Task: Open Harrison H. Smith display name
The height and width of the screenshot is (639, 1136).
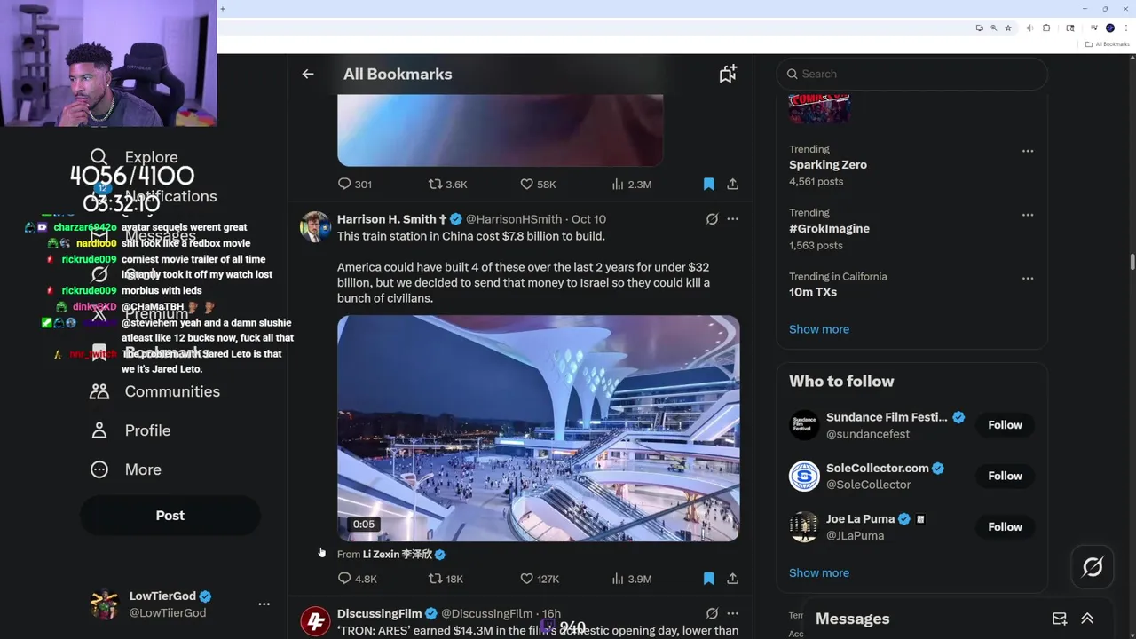Action: click(386, 218)
